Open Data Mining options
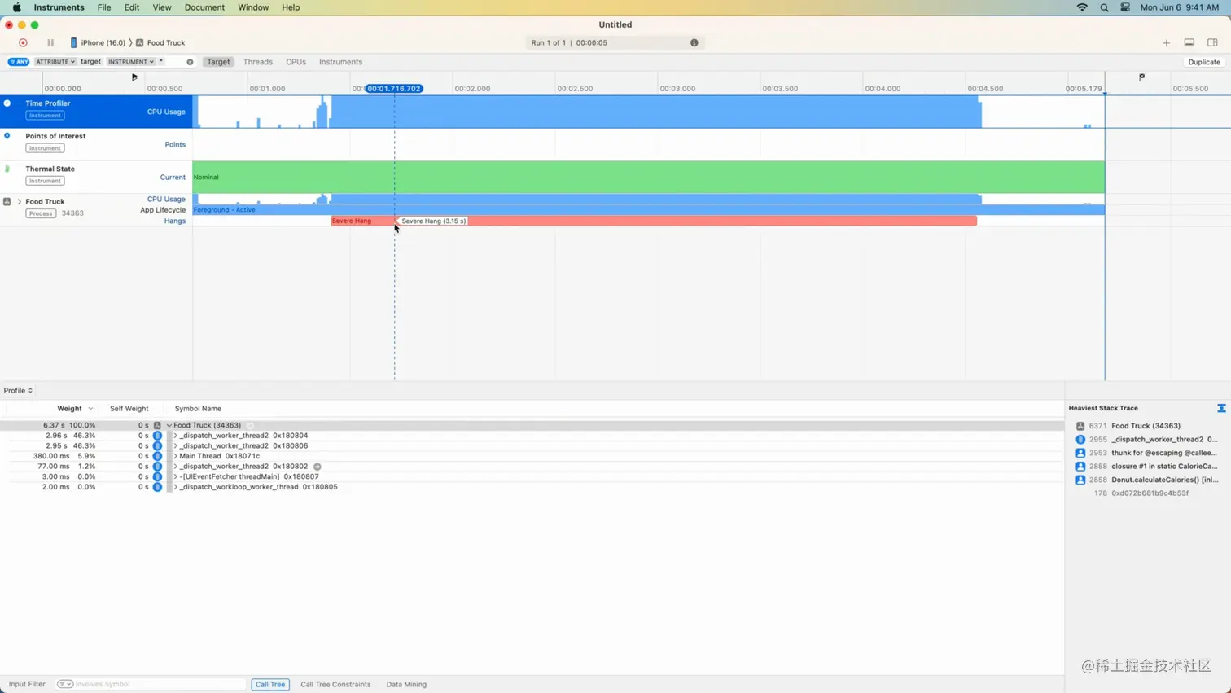Viewport: 1231px width, 693px height. pyautogui.click(x=406, y=684)
